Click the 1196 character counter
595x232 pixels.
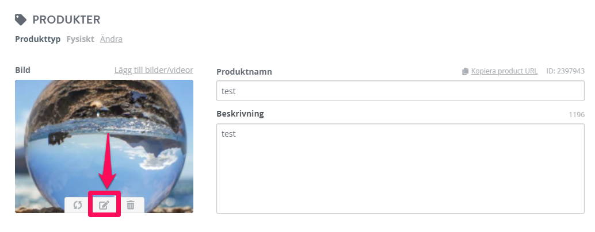click(577, 114)
